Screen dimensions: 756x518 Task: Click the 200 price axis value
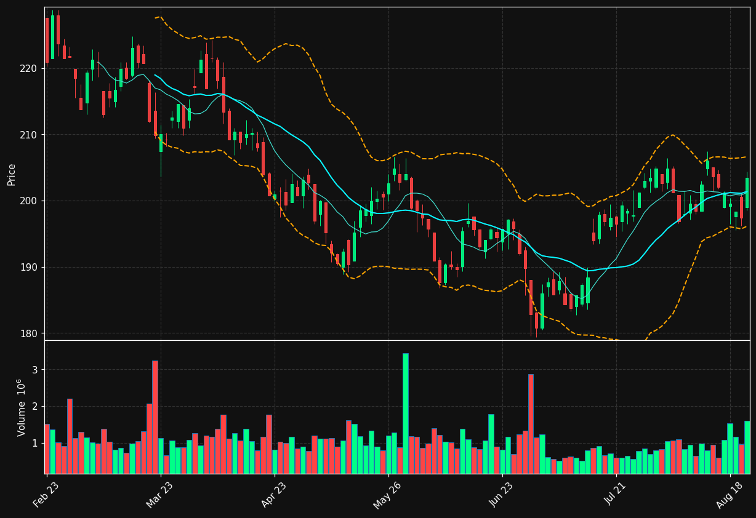[29, 201]
